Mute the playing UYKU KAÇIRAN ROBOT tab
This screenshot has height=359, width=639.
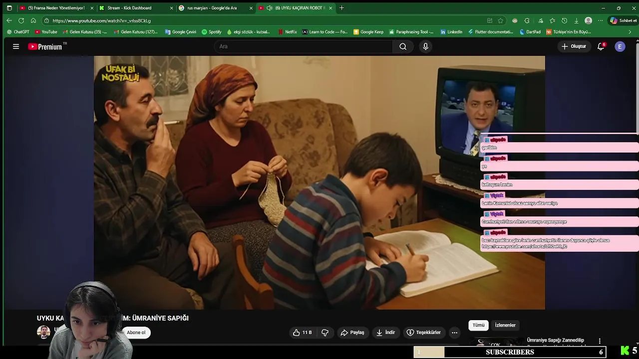coord(270,8)
